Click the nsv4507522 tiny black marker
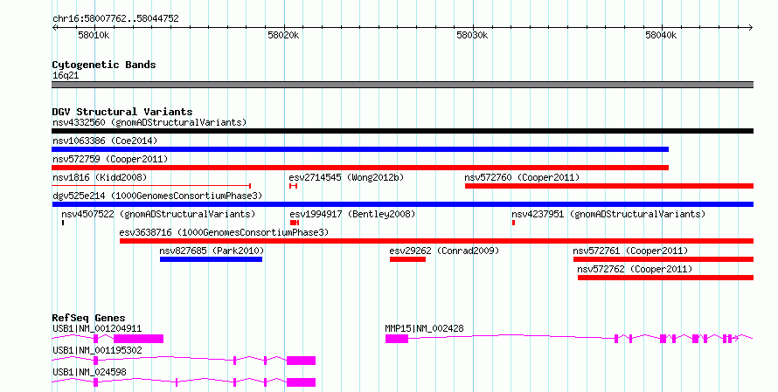 pos(63,223)
